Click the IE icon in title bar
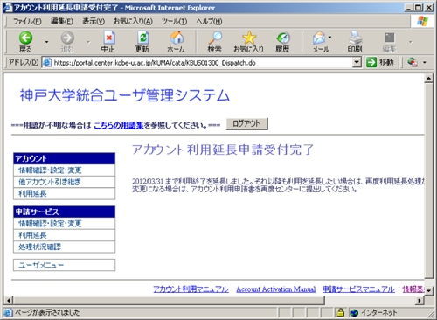The height and width of the screenshot is (320, 437). coord(8,8)
